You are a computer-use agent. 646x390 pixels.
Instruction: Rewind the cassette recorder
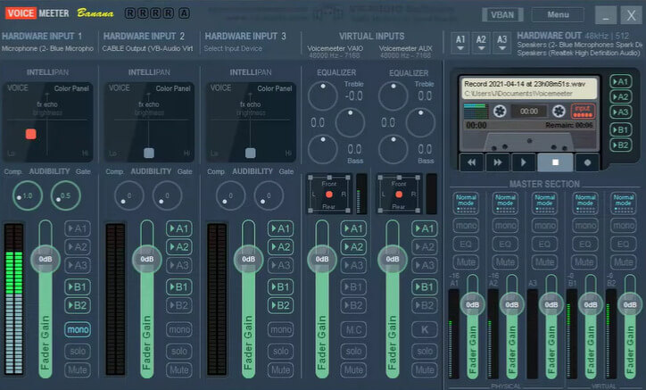[x=470, y=162]
